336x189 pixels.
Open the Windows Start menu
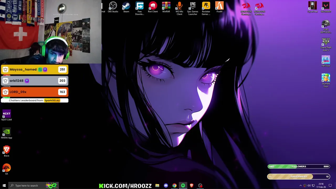coord(4,186)
